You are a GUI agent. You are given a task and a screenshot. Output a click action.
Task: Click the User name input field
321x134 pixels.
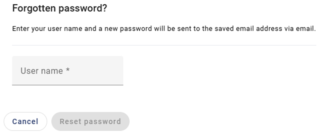[67, 71]
